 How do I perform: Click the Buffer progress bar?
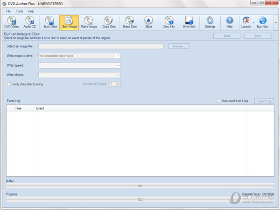click(x=140, y=186)
